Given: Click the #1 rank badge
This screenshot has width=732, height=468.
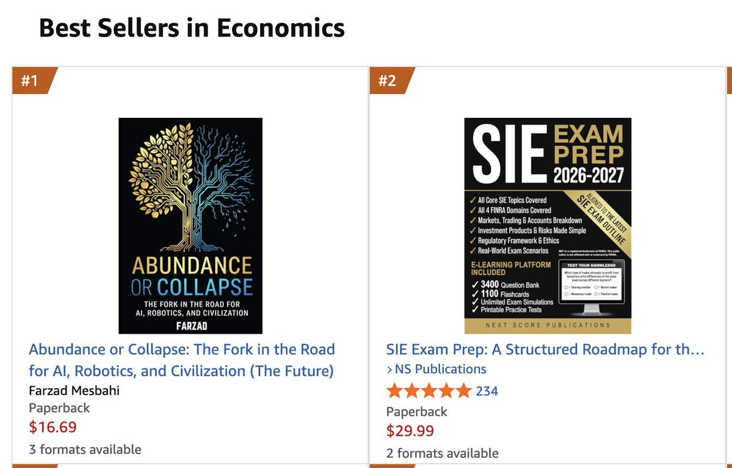Looking at the screenshot, I should pyautogui.click(x=31, y=81).
